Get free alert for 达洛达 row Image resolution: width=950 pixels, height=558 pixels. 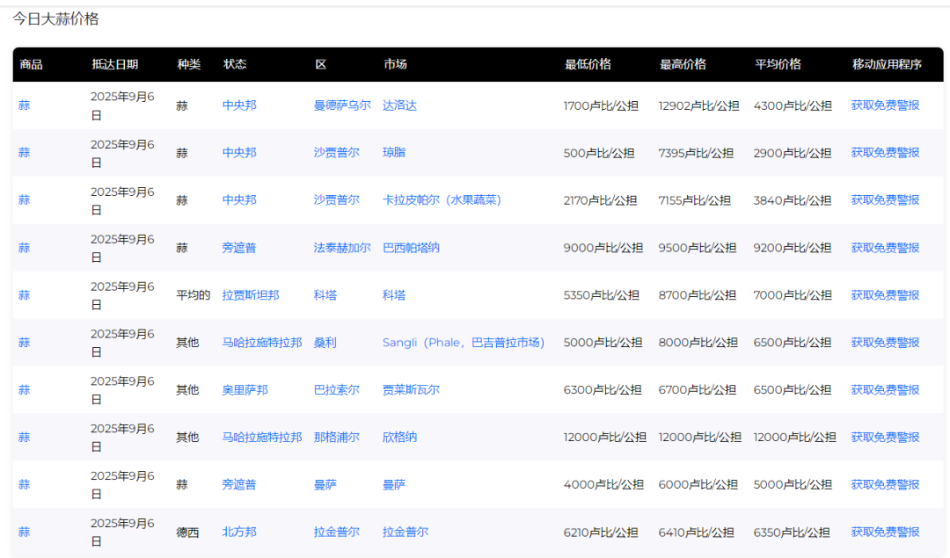(885, 105)
